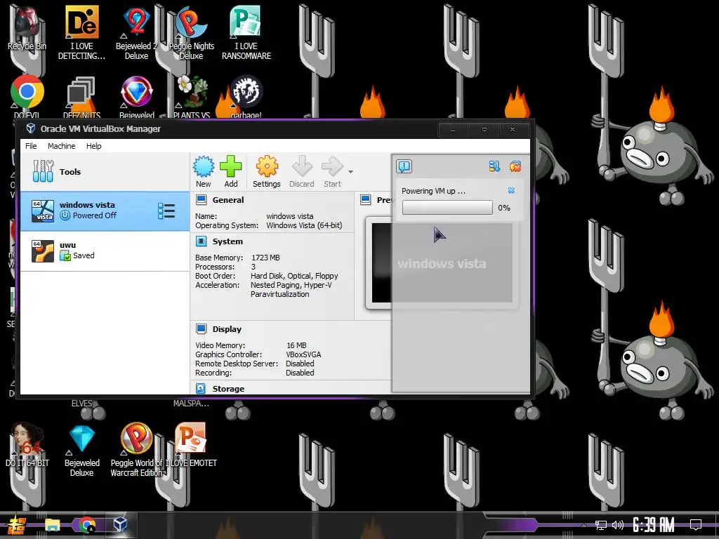Screen dimensions: 719x539
Task: Open the File menu
Action: pos(31,146)
